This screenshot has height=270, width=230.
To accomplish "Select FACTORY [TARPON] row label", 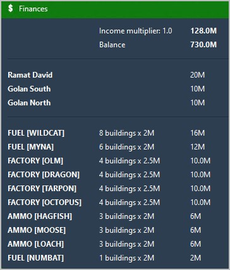I will coord(42,189).
